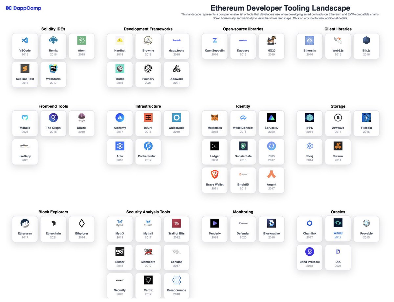This screenshot has height=302, width=394.
Task: Open the Defender monitoring card
Action: click(243, 229)
